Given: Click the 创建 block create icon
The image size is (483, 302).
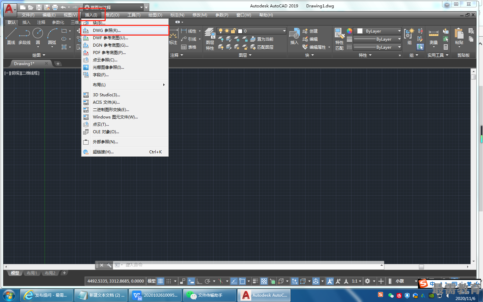Looking at the screenshot, I should coord(305,31).
